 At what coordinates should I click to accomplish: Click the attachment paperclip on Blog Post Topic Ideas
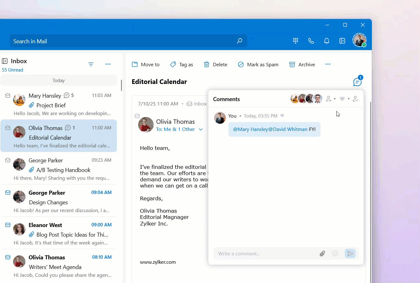coord(31,234)
